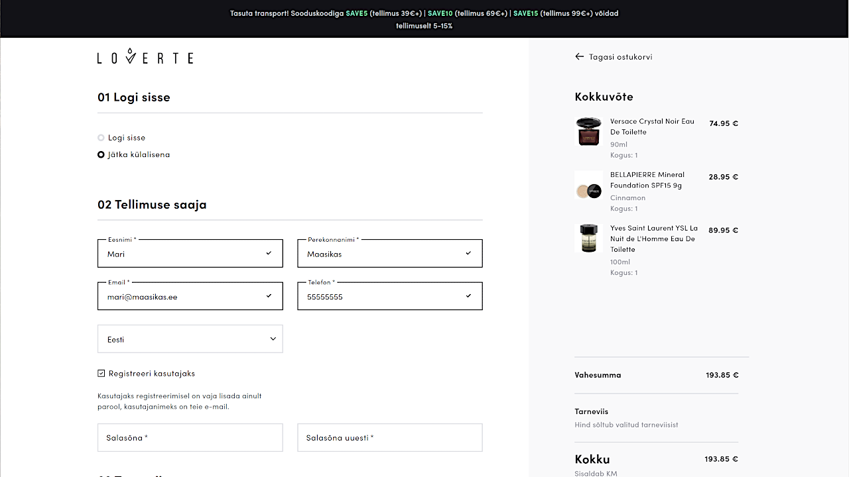Click the 28.95 € price

(724, 177)
